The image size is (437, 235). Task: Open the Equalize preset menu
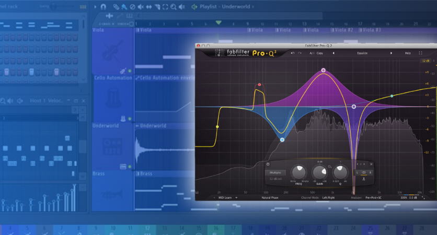pos(363,53)
